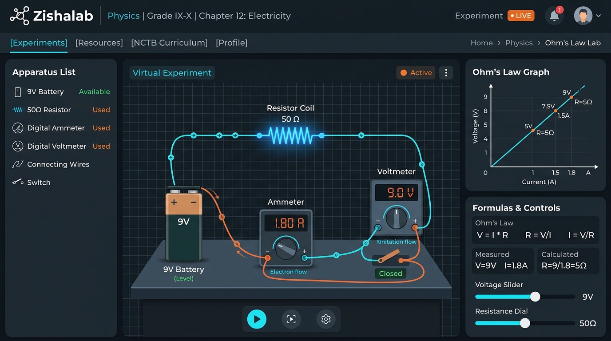611x341 pixels.
Task: Click the Calculated R=9/1.8=5Ω box
Action: click(x=568, y=261)
